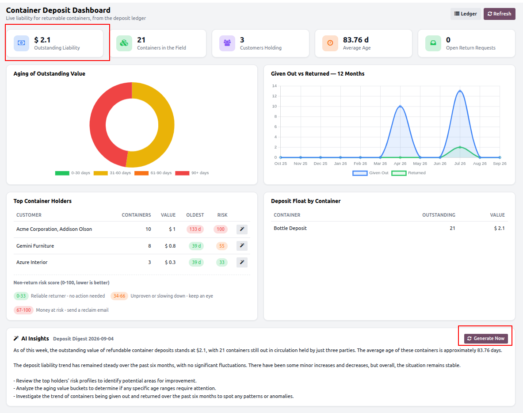Click the 67-100 risk legend badge

click(x=23, y=310)
